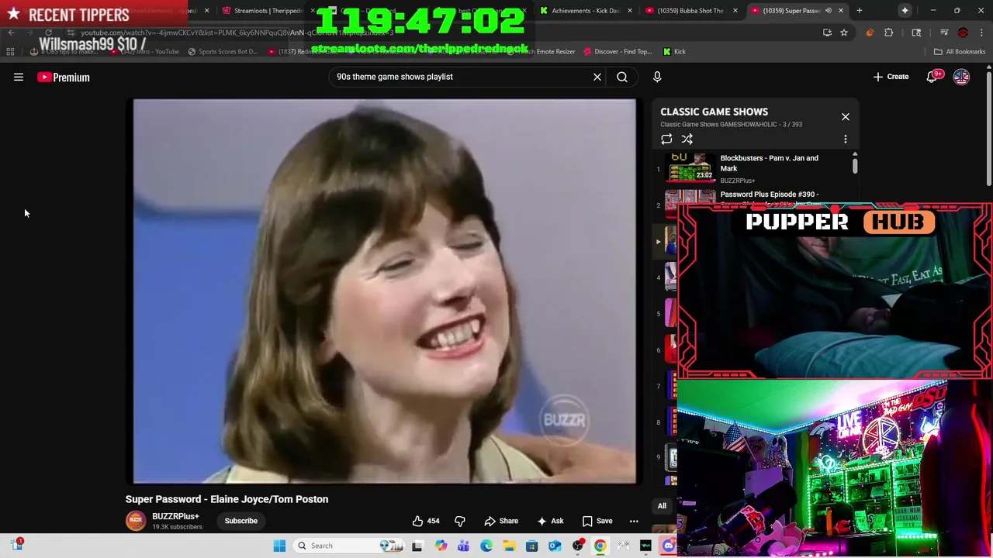This screenshot has width=993, height=558.
Task: Toggle shuffle playlist
Action: click(687, 139)
